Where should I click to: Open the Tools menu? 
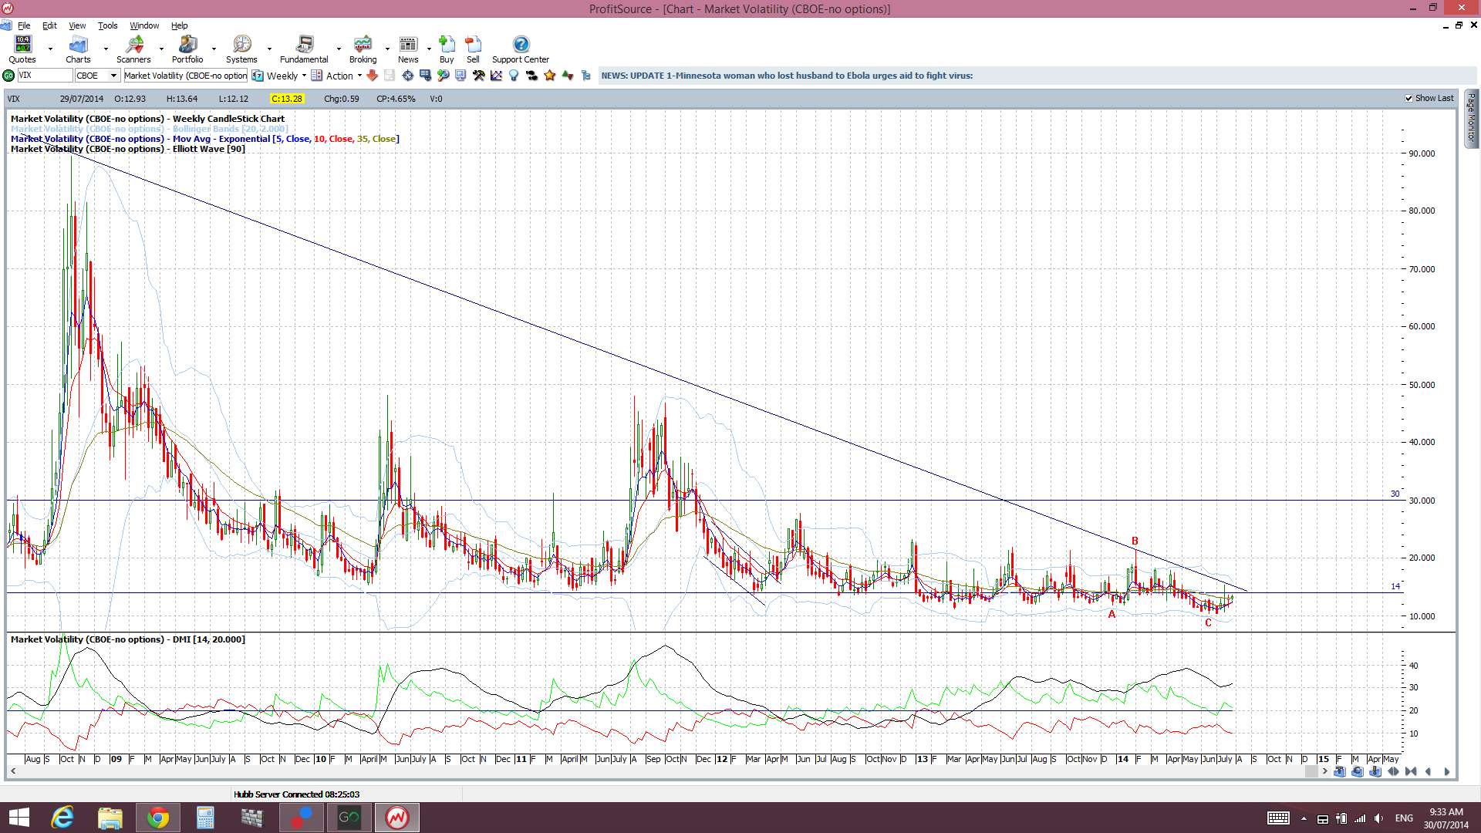pyautogui.click(x=107, y=25)
